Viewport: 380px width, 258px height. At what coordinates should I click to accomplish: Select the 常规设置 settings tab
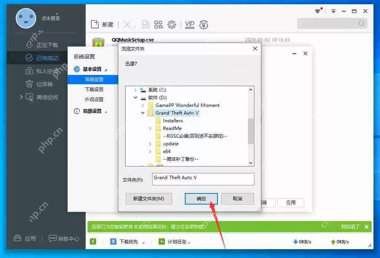[93, 79]
